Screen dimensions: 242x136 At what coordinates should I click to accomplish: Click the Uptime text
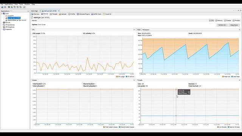click(39, 25)
